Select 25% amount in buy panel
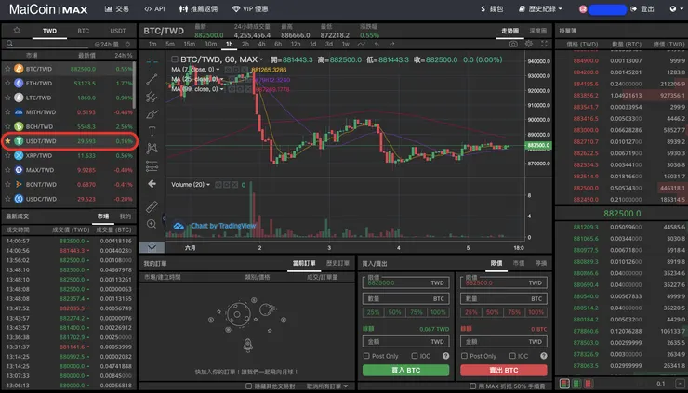The image size is (688, 393). (x=374, y=312)
